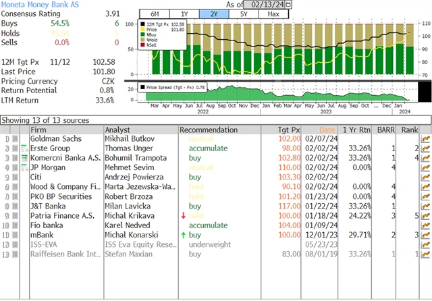The height and width of the screenshot is (301, 432).
Task: Sort the table by Recommendation column header
Action: pos(209,129)
